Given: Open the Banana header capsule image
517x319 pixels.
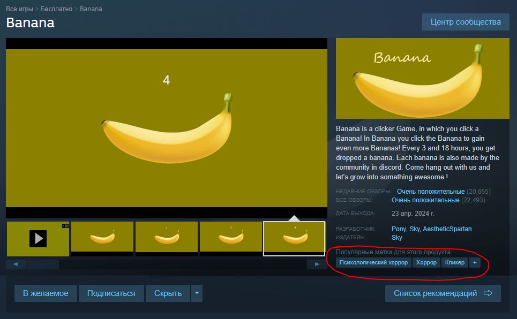Looking at the screenshot, I should click(422, 79).
